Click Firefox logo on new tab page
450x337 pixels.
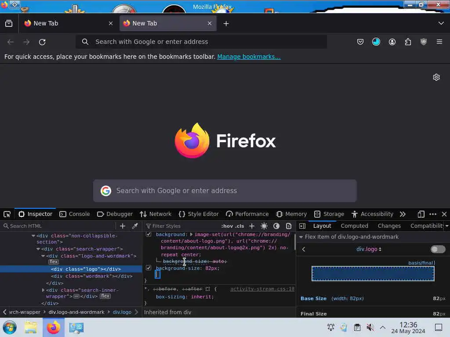(192, 140)
